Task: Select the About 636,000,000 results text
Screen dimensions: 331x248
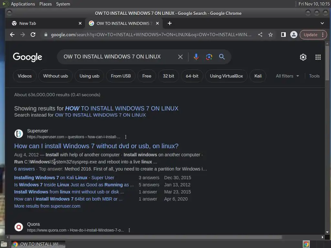Action: [57, 95]
